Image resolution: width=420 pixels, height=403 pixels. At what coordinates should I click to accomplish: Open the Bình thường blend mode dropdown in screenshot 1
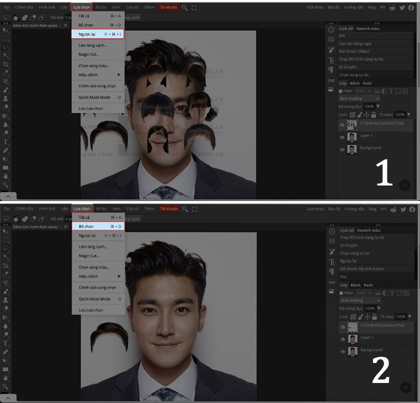[359, 98]
